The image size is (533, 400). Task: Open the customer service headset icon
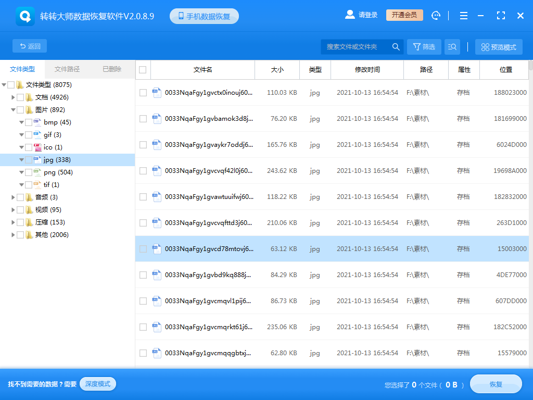click(436, 15)
